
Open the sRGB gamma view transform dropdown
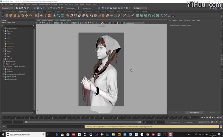pos(135,23)
